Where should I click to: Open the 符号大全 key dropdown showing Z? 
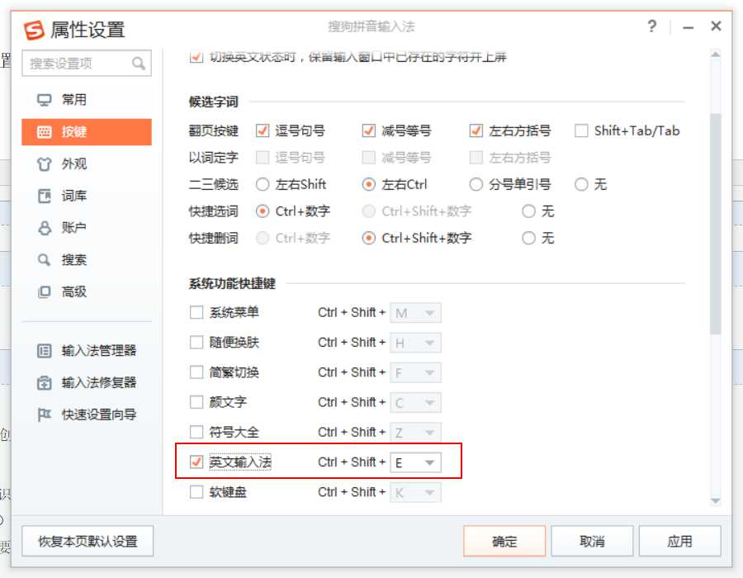pos(415,432)
